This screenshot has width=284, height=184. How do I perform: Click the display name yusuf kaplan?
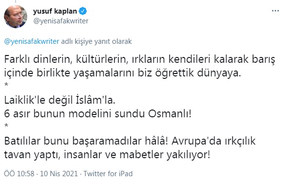point(55,11)
